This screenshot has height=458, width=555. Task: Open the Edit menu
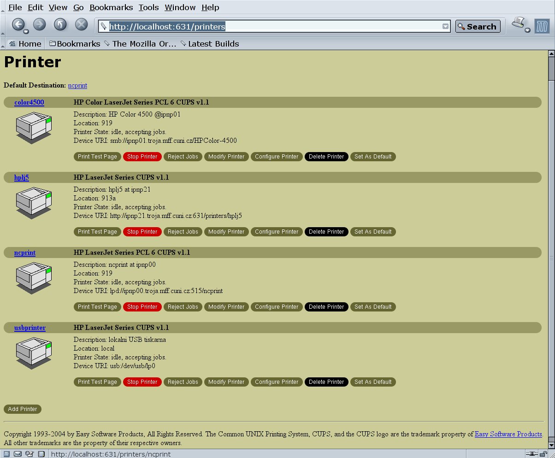point(35,7)
